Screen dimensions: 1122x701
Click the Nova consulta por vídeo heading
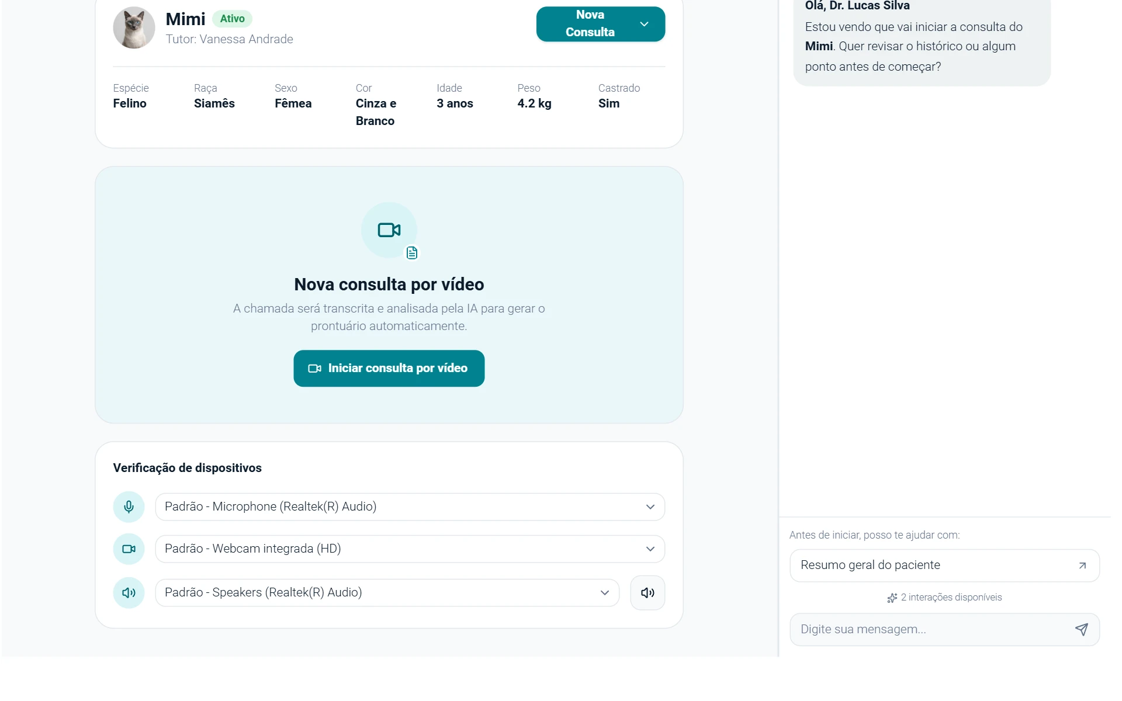pos(389,284)
